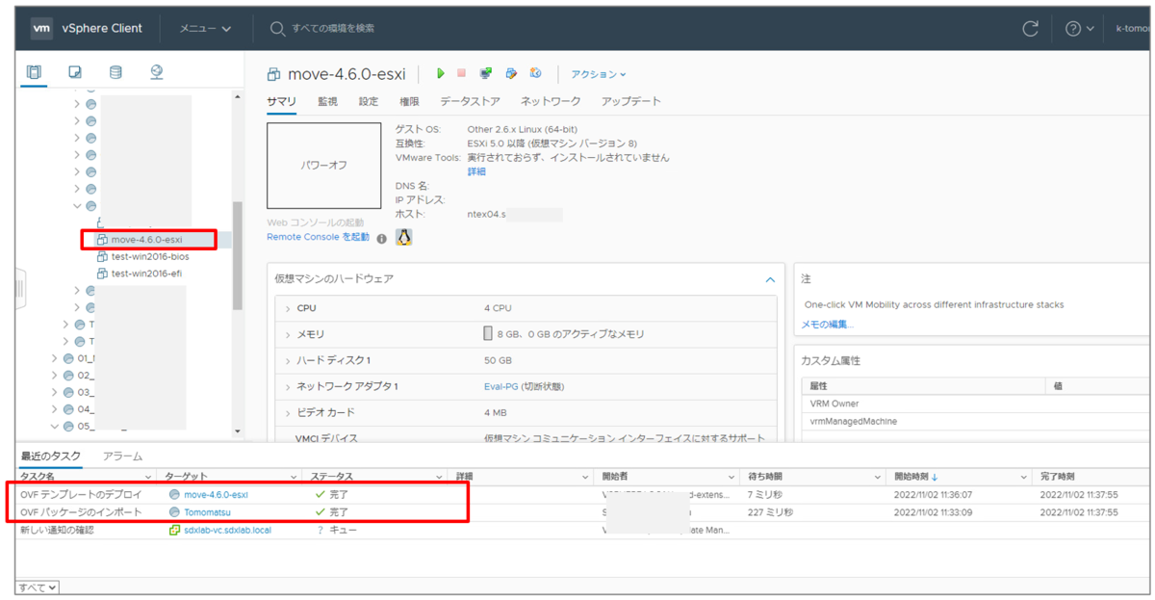
Task: Click the search all environments field
Action: (333, 29)
